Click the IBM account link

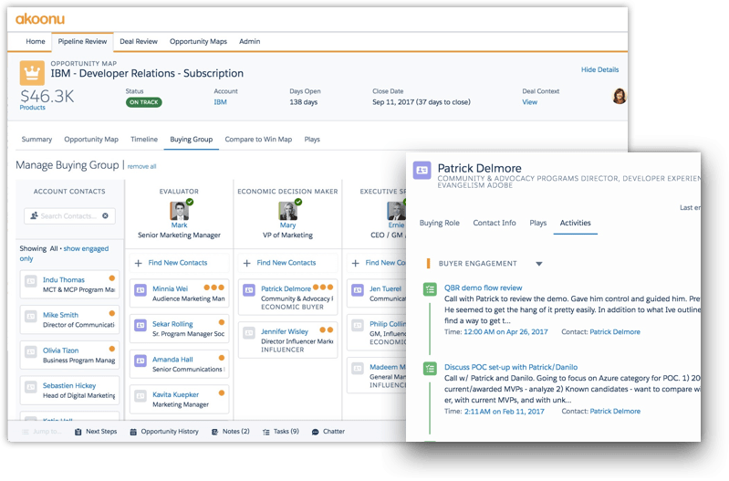221,102
